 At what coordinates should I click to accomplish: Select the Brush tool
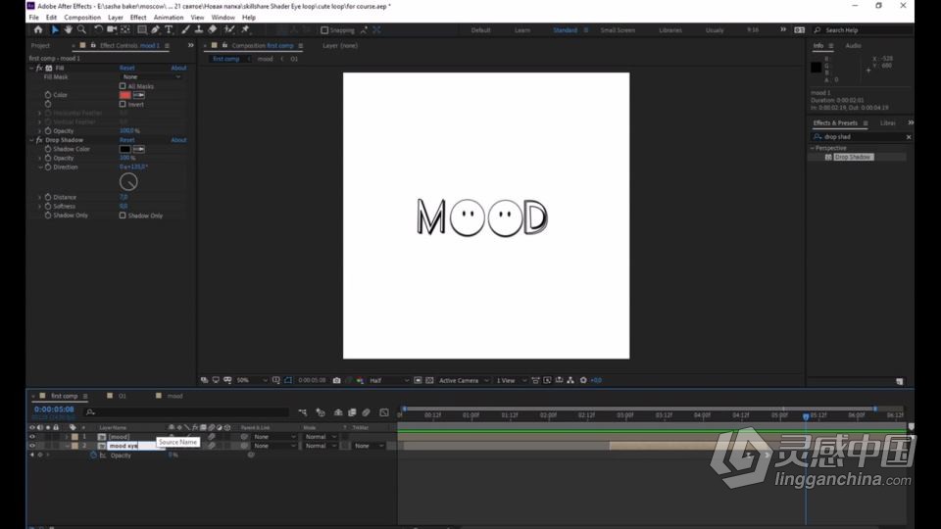pyautogui.click(x=185, y=29)
